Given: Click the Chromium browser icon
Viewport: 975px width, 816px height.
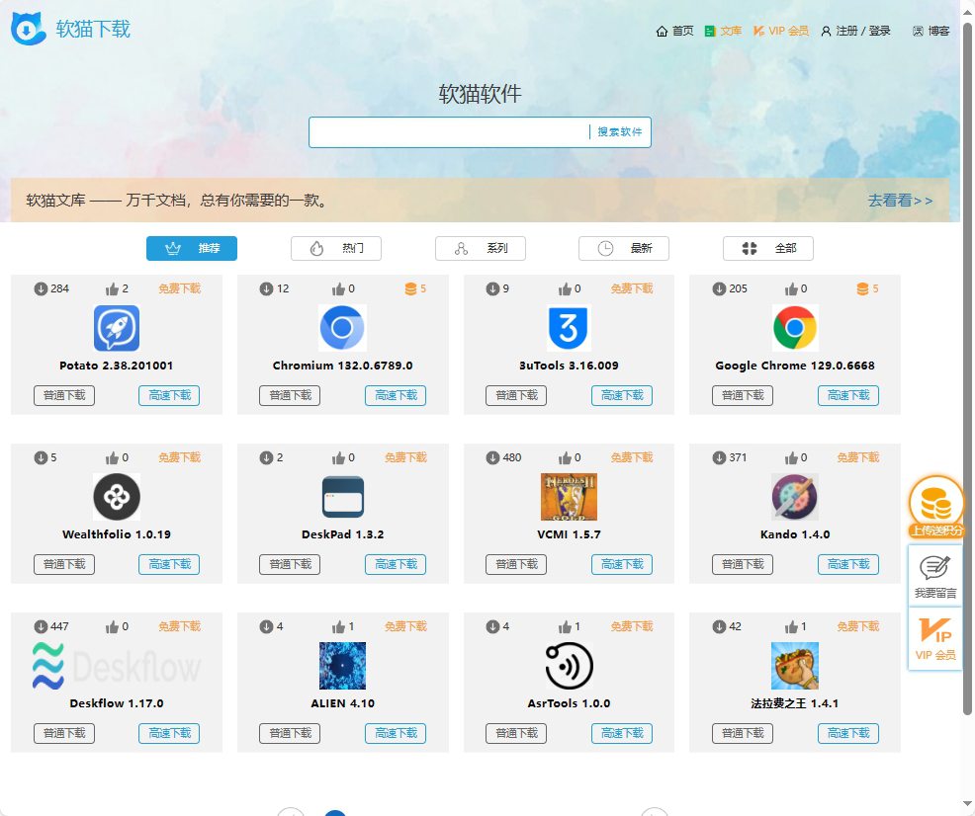Looking at the screenshot, I should pos(341,327).
